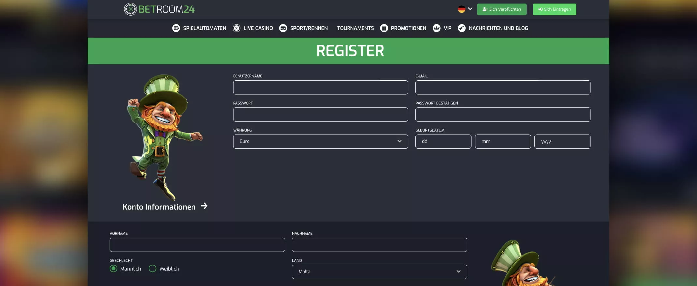
Task: Click the mm birth month field
Action: point(503,141)
